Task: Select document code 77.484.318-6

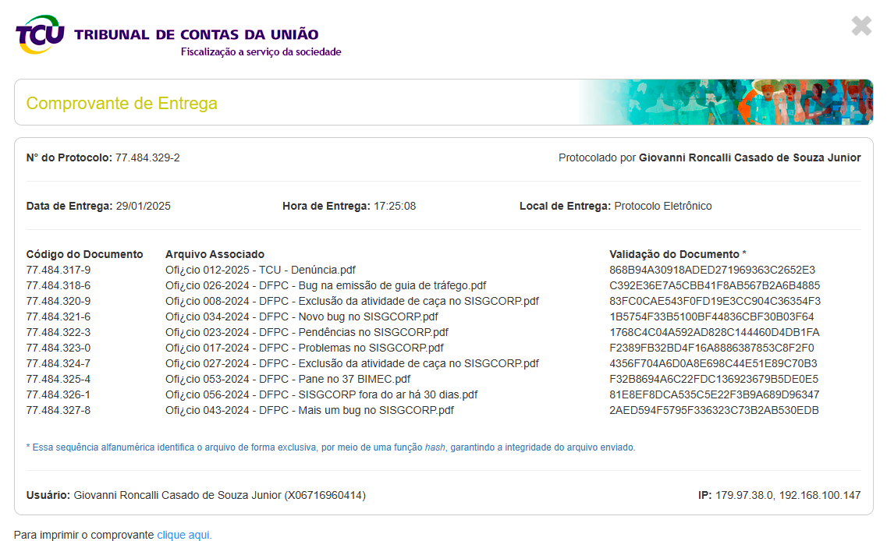Action: click(x=59, y=285)
